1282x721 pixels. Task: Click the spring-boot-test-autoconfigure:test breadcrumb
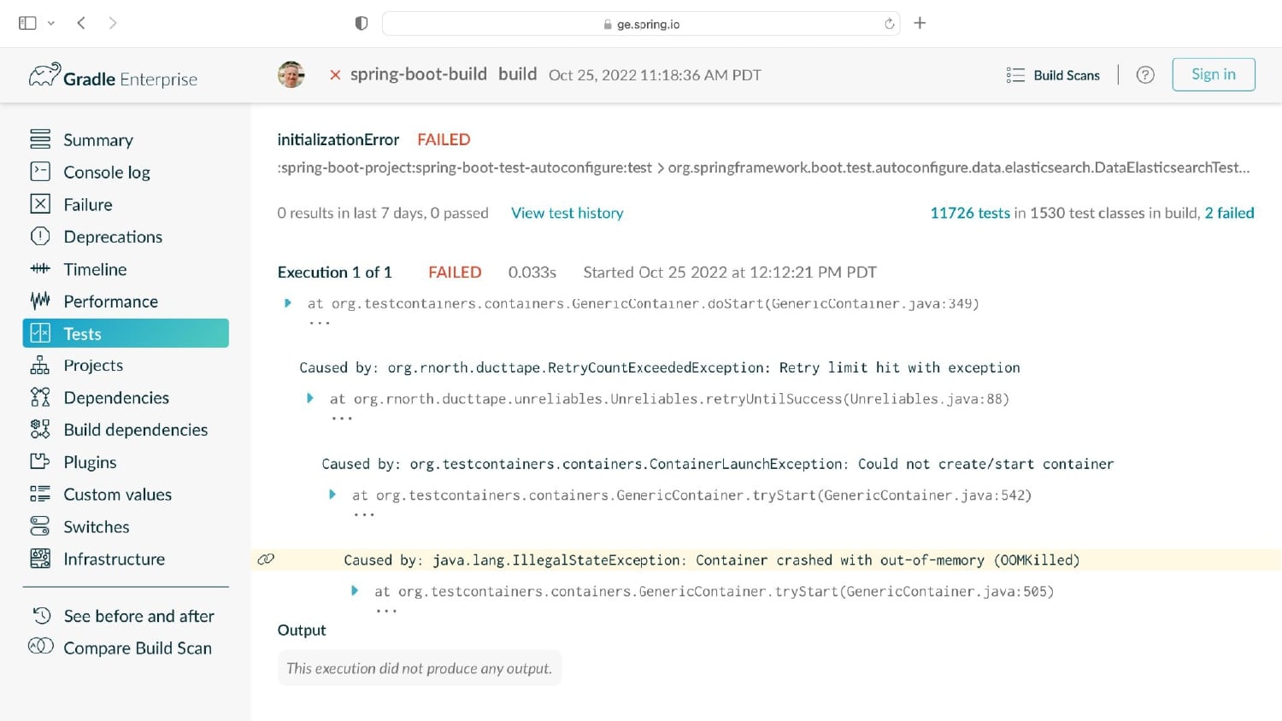tap(465, 167)
